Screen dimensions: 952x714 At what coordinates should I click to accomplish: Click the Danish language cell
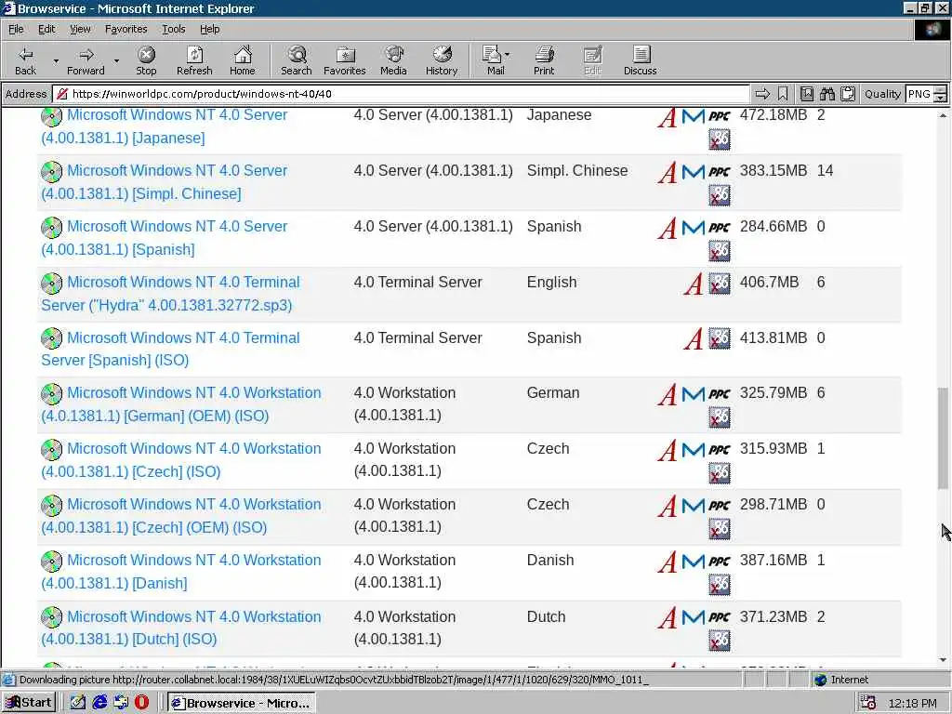click(550, 561)
